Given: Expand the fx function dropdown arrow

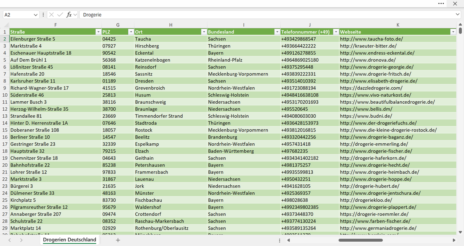Looking at the screenshot, I should (75, 15).
